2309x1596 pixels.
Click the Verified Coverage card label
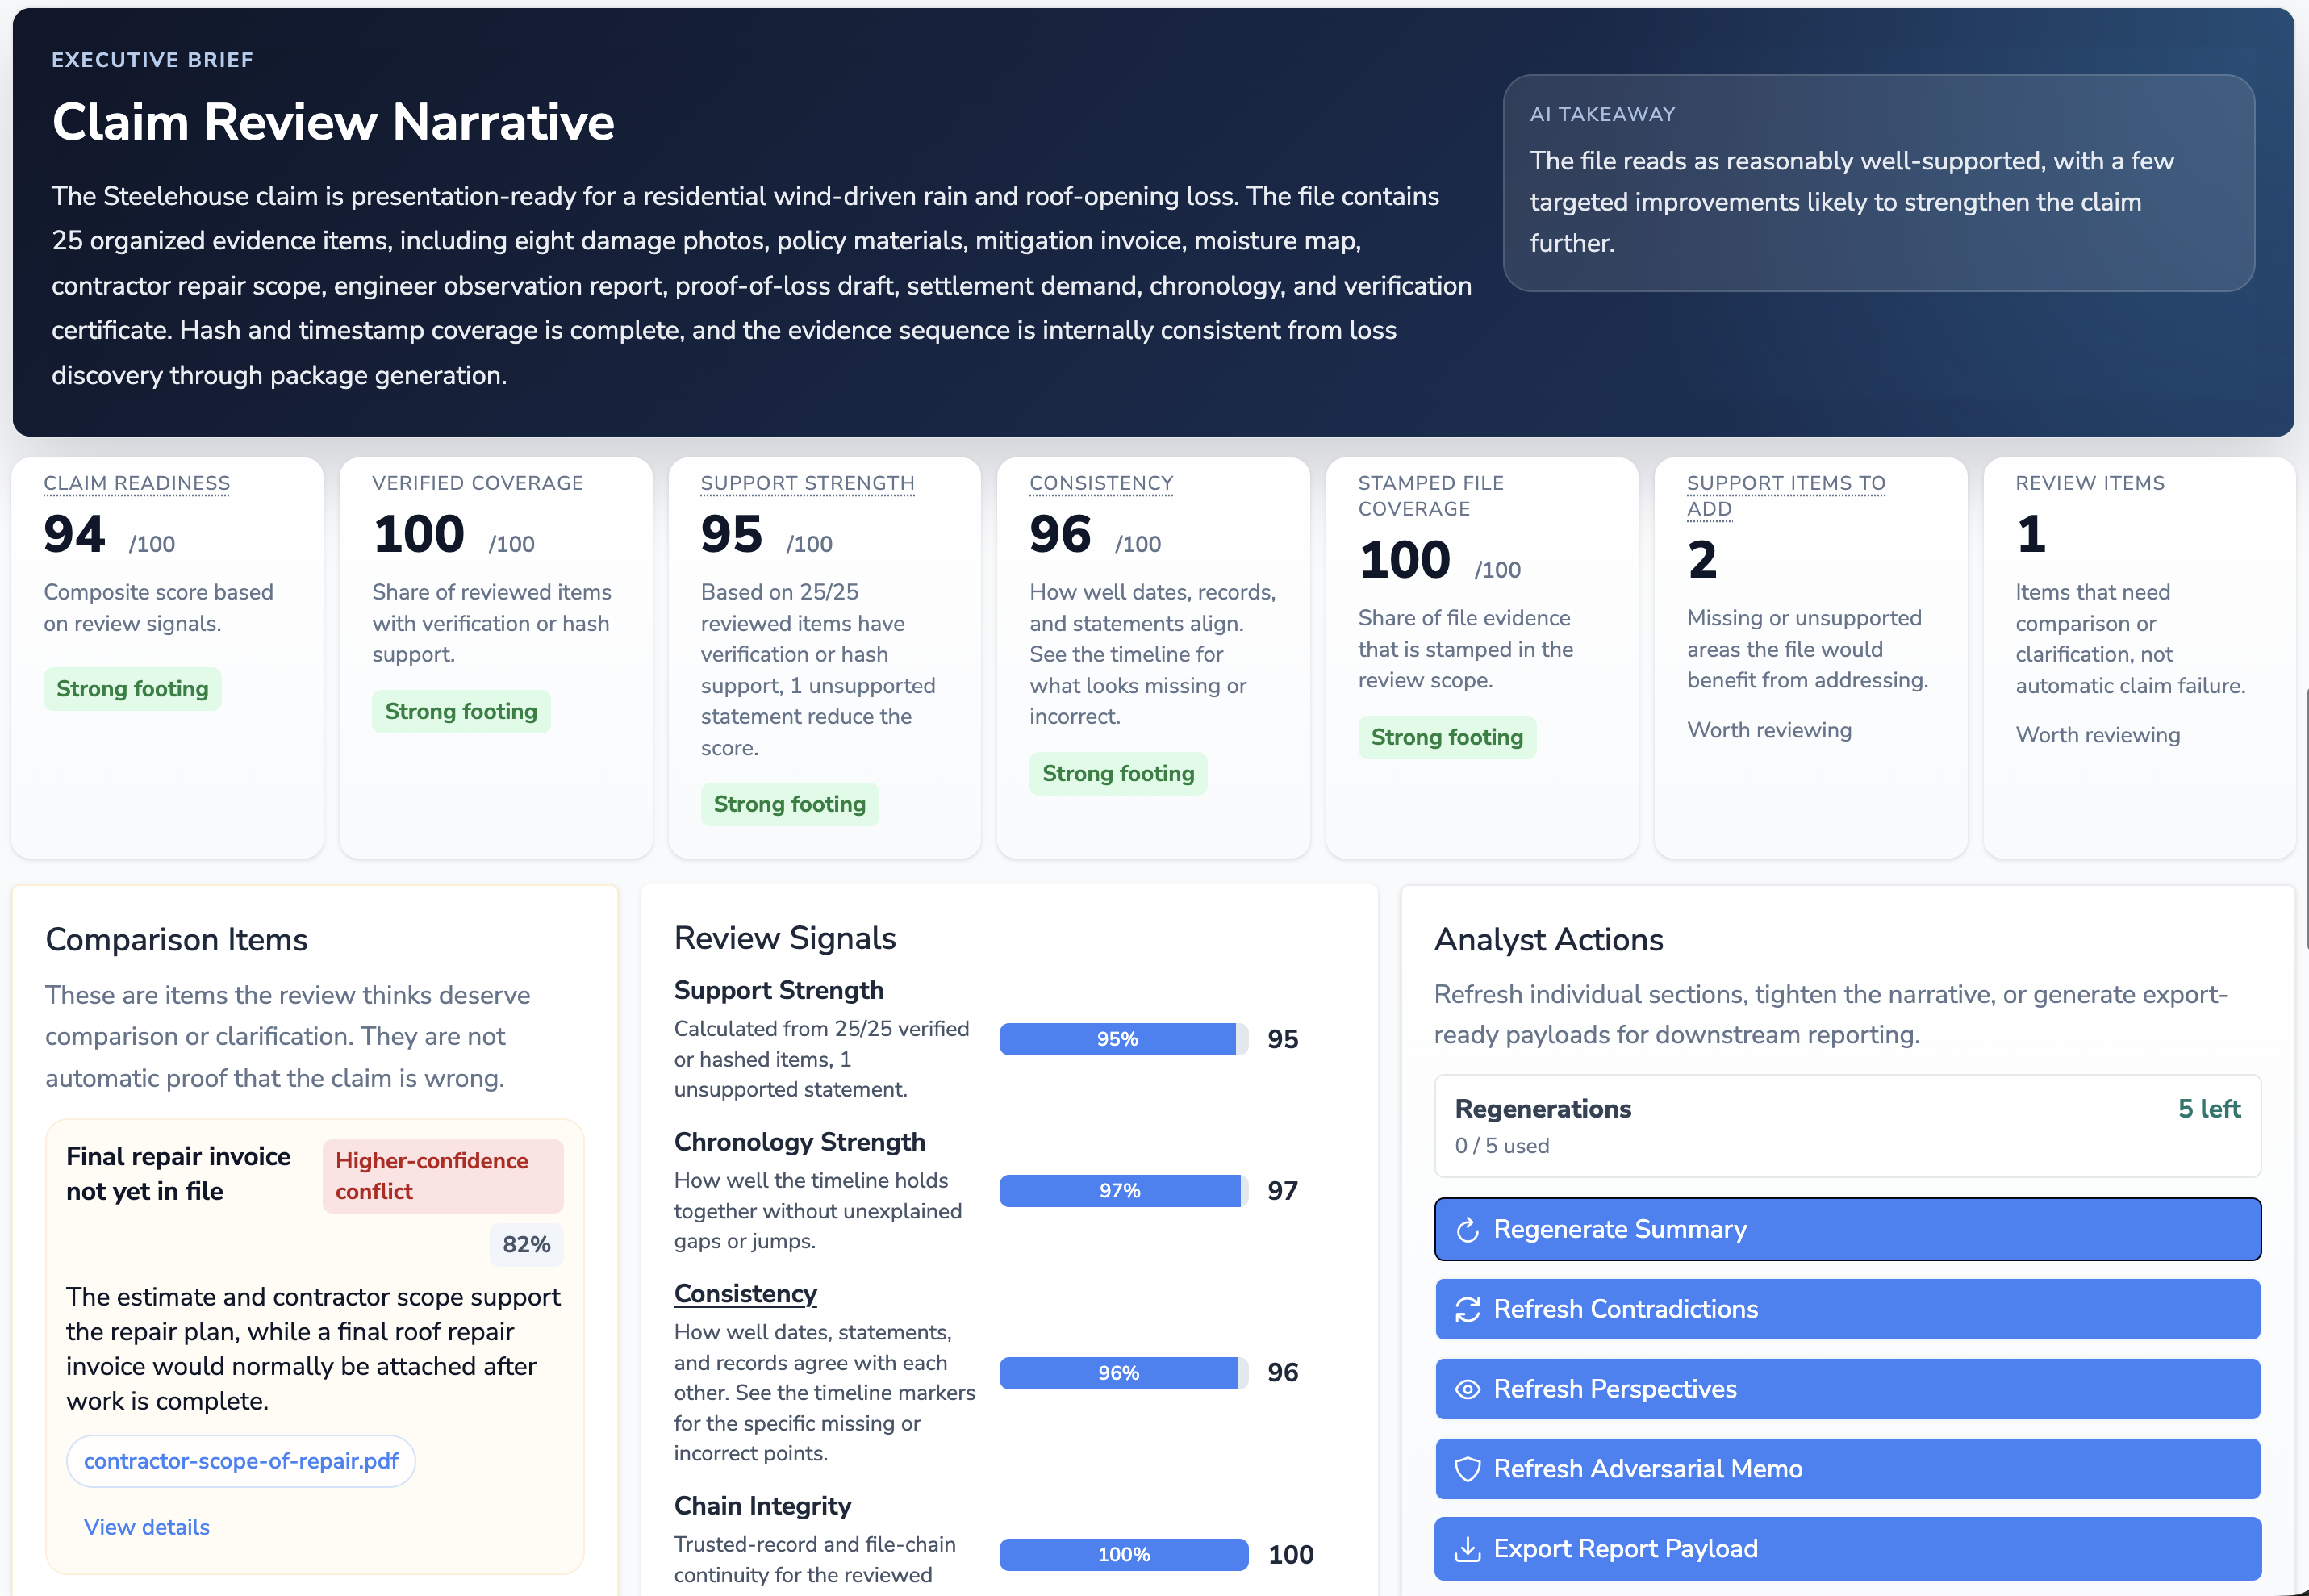tap(477, 483)
